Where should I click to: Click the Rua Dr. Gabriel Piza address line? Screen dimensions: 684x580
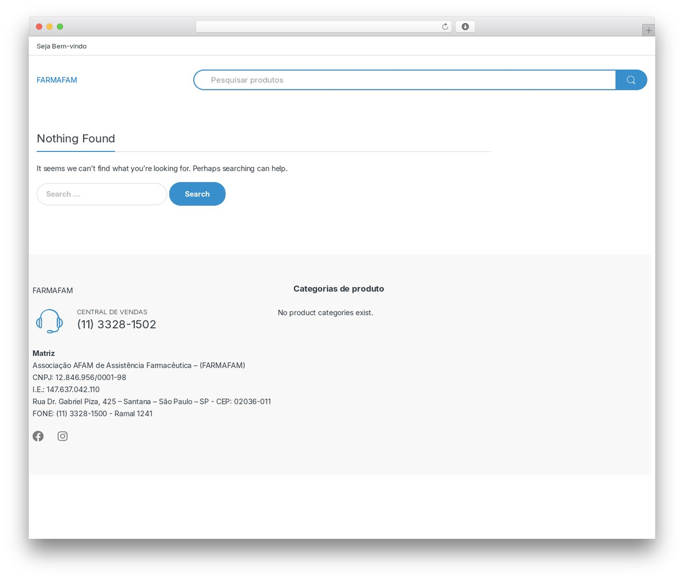[152, 401]
